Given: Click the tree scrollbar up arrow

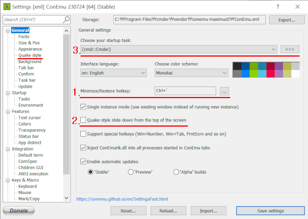Looking at the screenshot, I should pyautogui.click(x=66, y=31).
